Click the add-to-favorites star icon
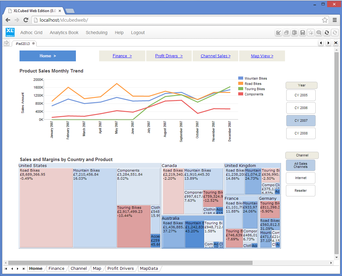 [x=311, y=33]
